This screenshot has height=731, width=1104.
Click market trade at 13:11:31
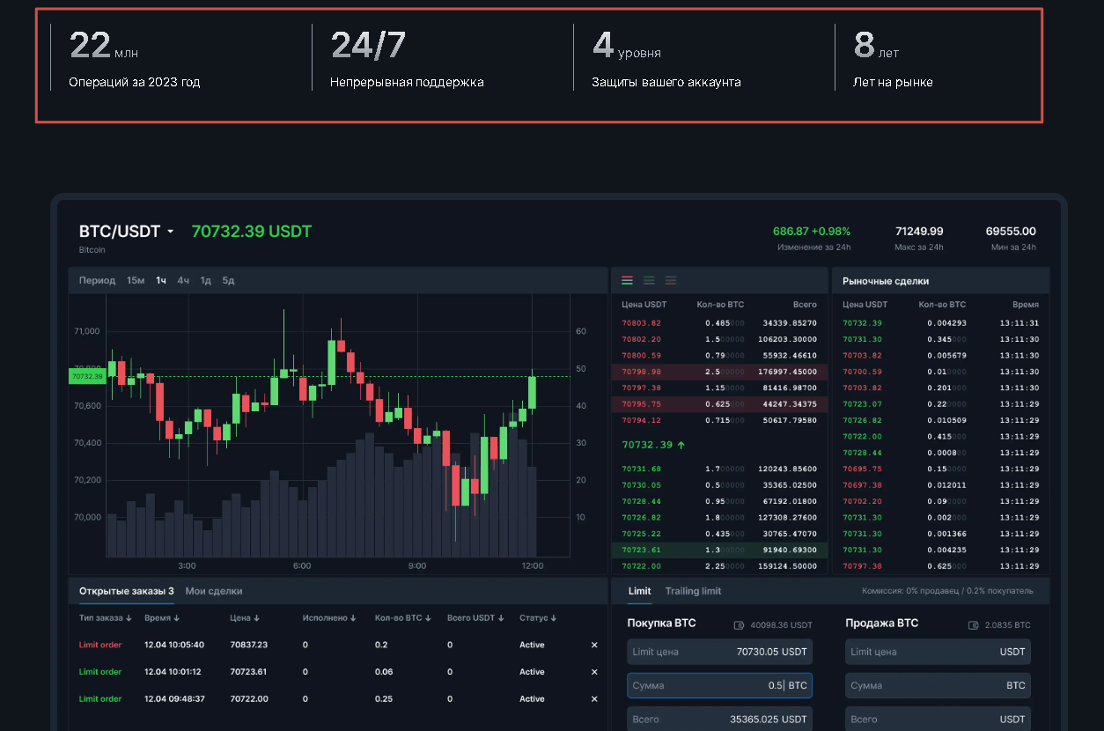[940, 323]
